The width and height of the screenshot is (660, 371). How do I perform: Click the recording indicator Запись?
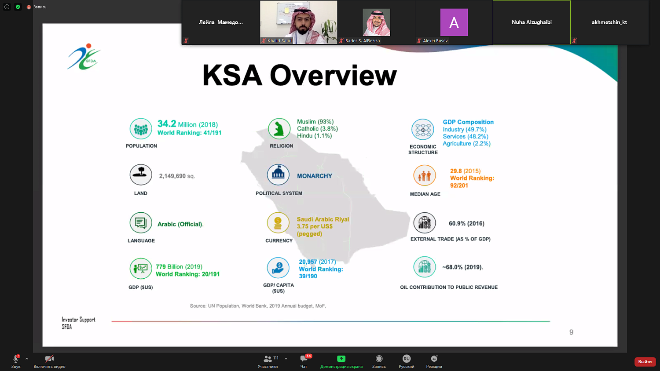click(37, 7)
